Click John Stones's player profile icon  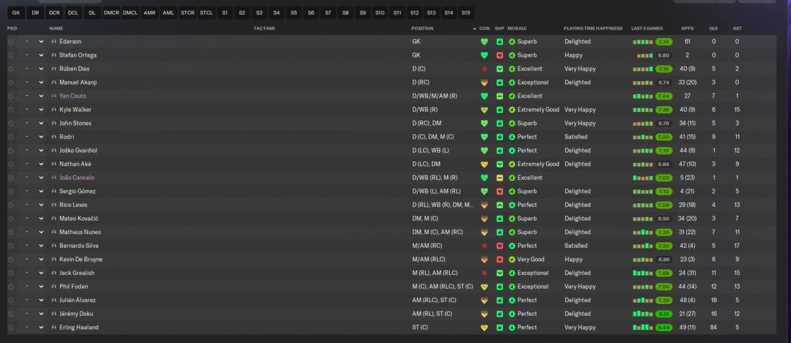[x=54, y=123]
